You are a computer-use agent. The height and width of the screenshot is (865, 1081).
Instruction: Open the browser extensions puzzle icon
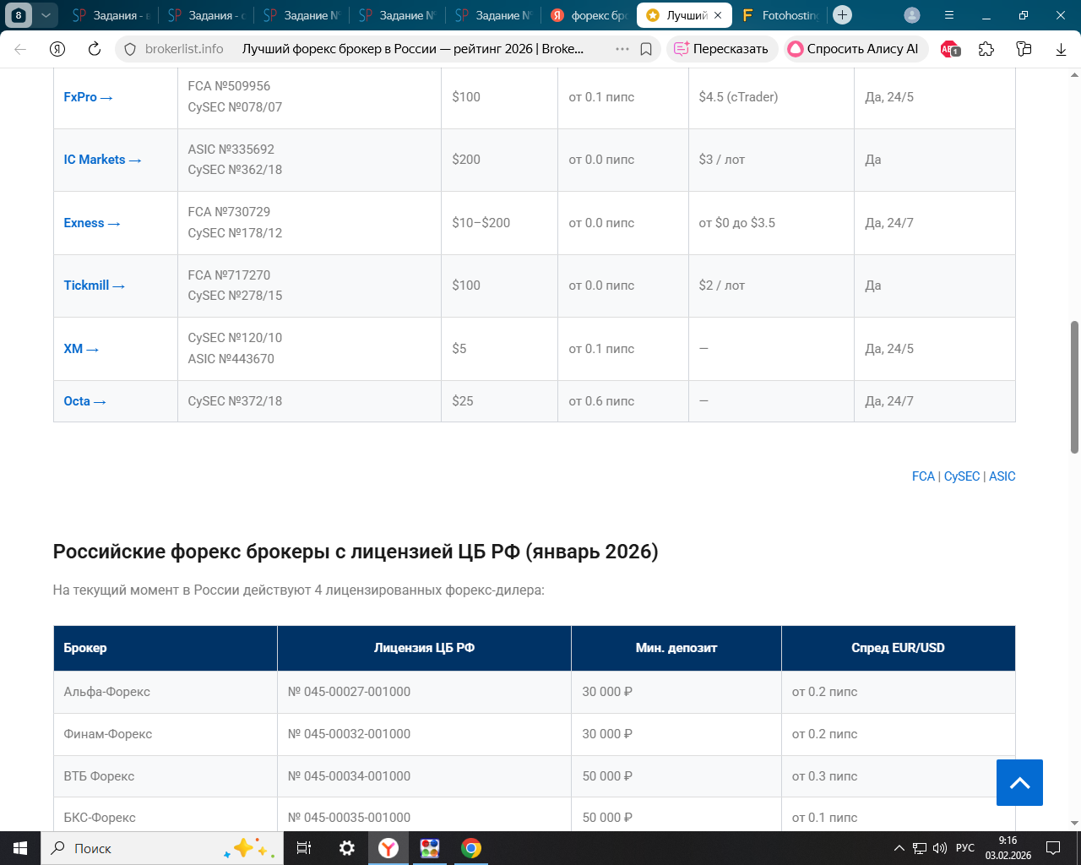point(986,49)
